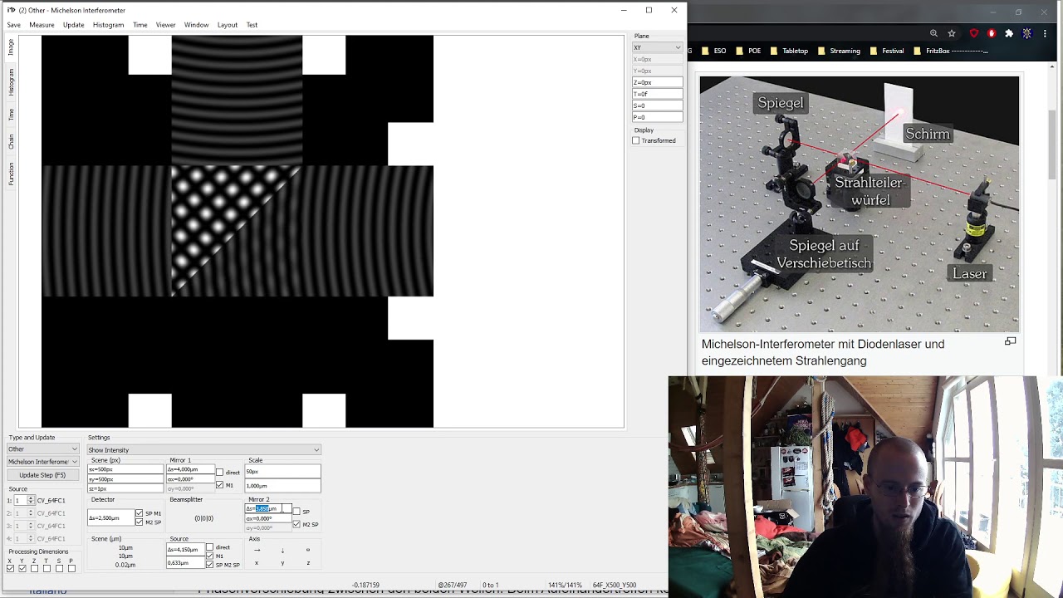Select the vertical Histogram side tab
Screen dimensions: 1063x598
12,81
